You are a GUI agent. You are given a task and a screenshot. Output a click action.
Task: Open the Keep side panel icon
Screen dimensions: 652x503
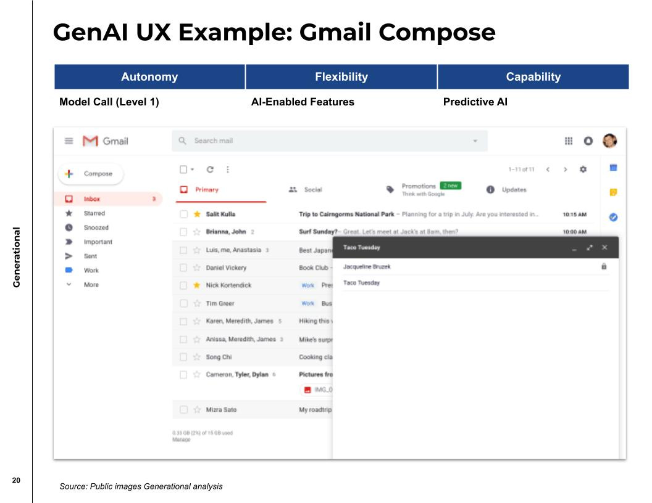coord(613,192)
